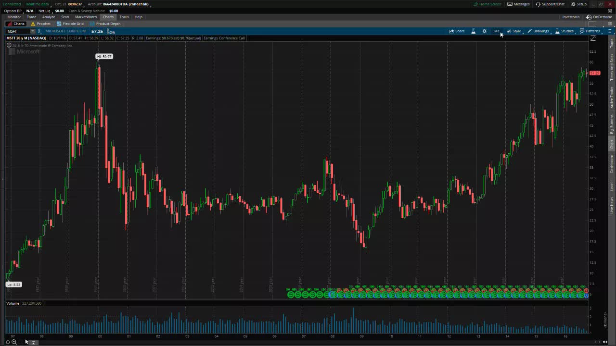Open the Drawings tools menu

click(538, 31)
